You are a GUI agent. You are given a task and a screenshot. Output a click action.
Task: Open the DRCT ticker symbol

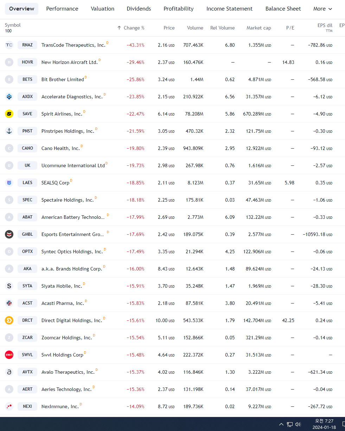(27, 320)
